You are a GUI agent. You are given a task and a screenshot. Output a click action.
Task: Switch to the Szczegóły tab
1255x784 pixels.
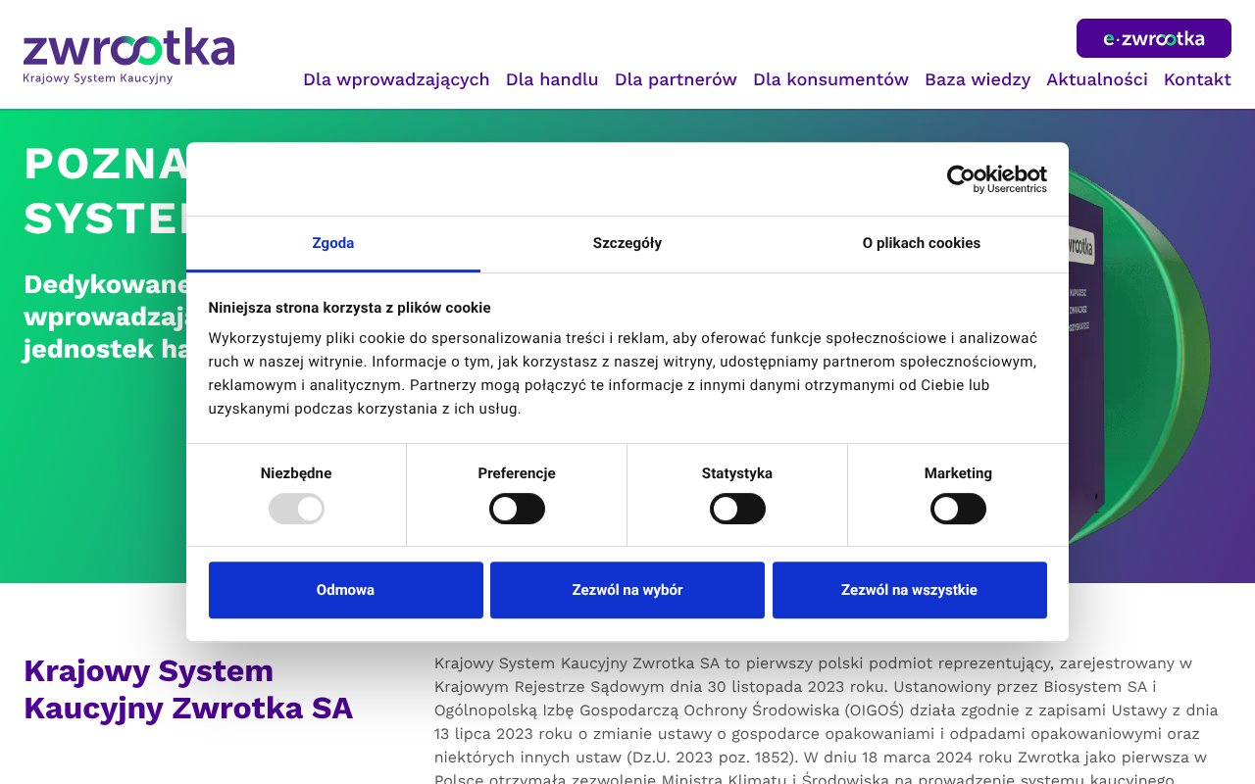627,243
